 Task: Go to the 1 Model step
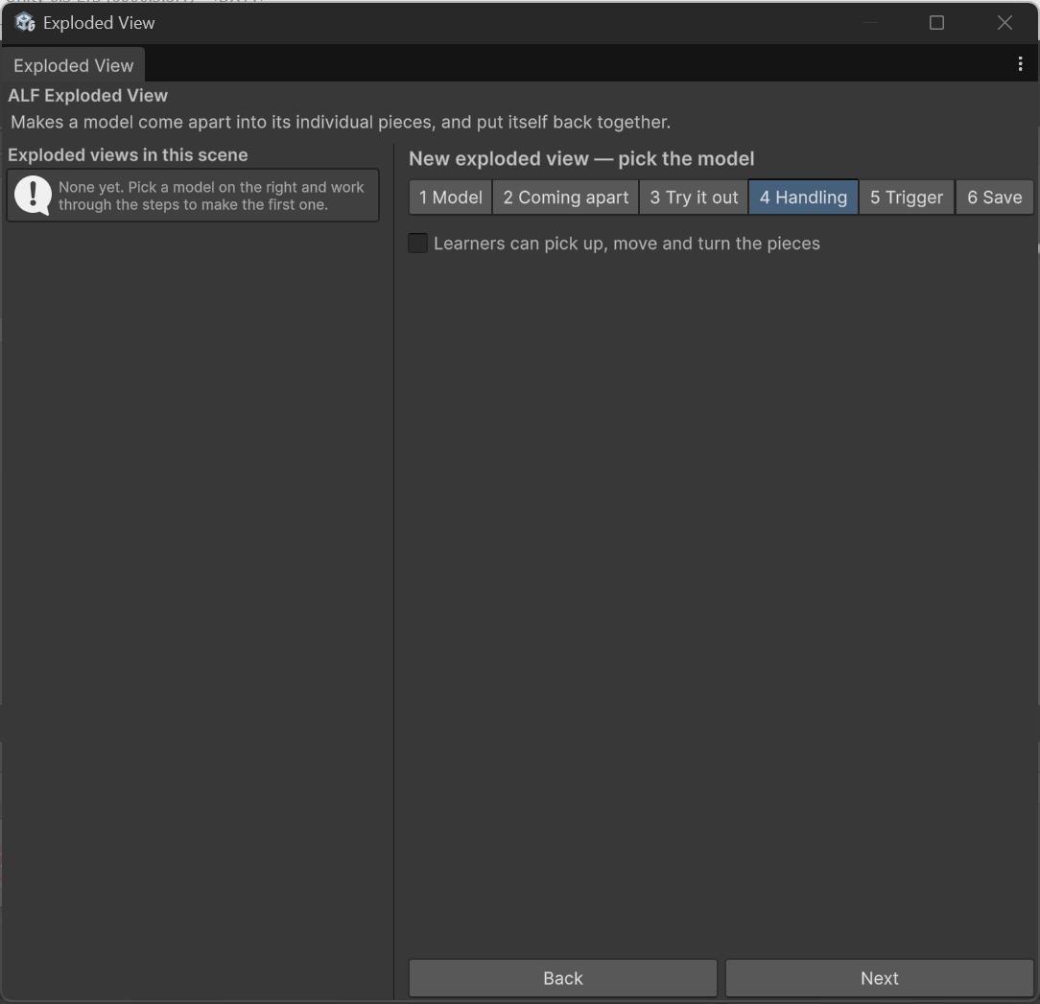click(450, 198)
